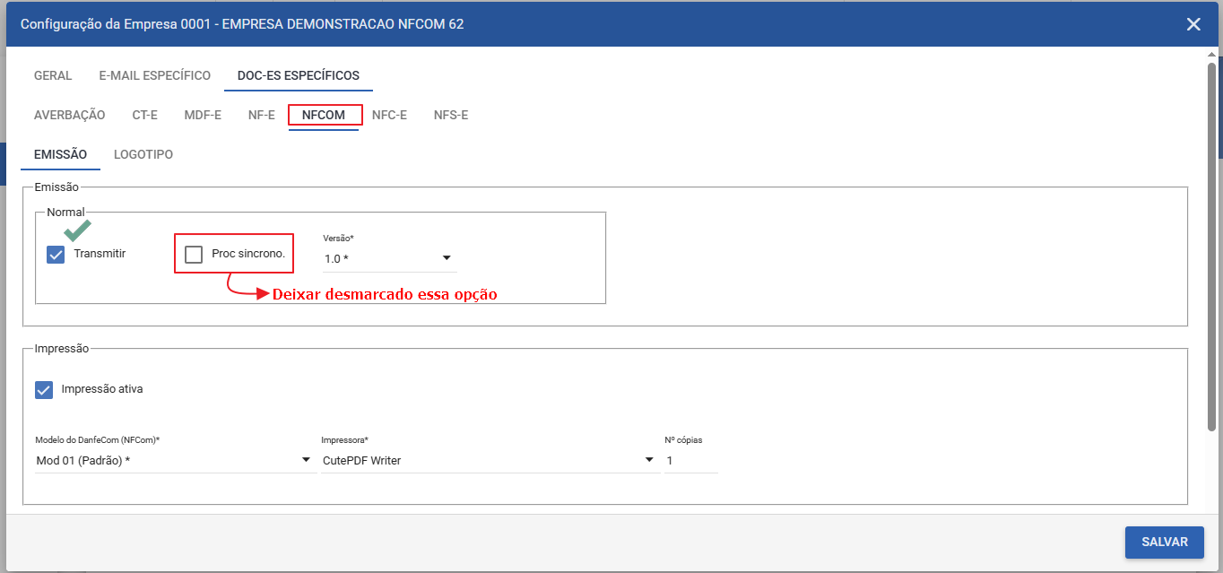Disable the Impressão ativa checkbox
1223x573 pixels.
(x=44, y=390)
